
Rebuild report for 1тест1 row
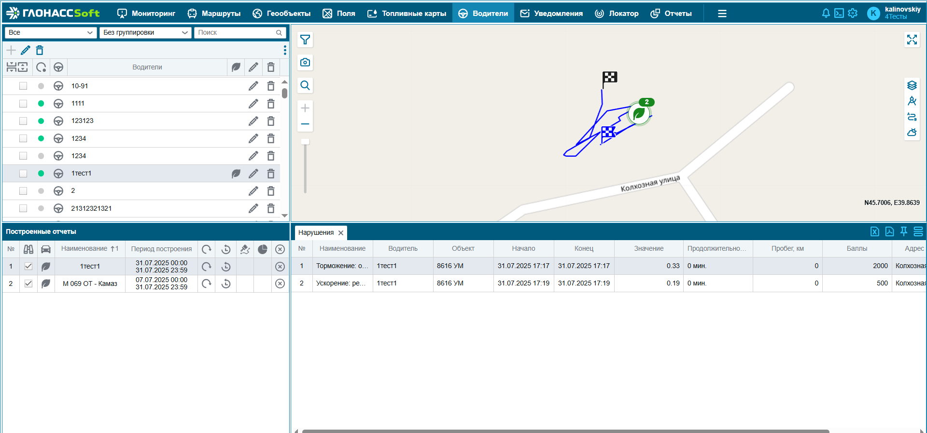point(207,267)
